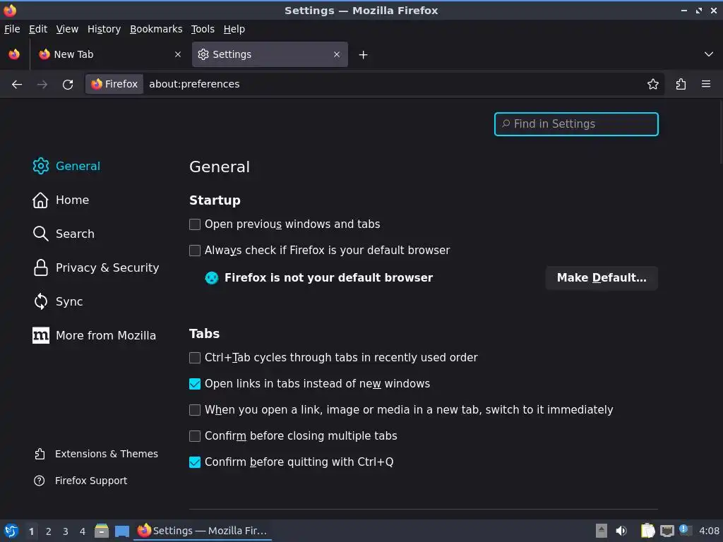Enable Ctrl+Tab cycles in recently used order
The width and height of the screenshot is (723, 542).
pyautogui.click(x=195, y=358)
